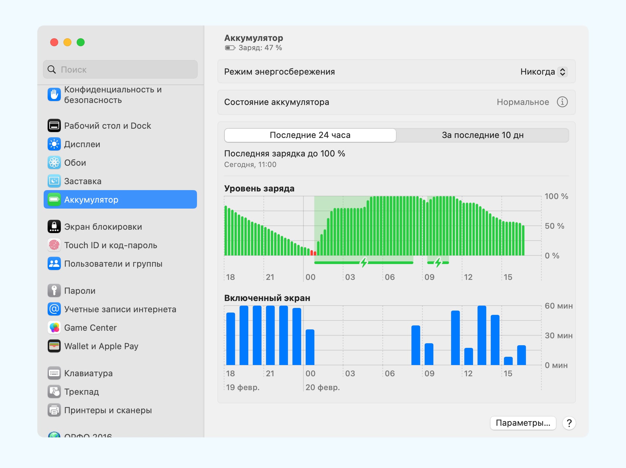
Task: Open Заставка screensaver icon
Action: pos(54,181)
